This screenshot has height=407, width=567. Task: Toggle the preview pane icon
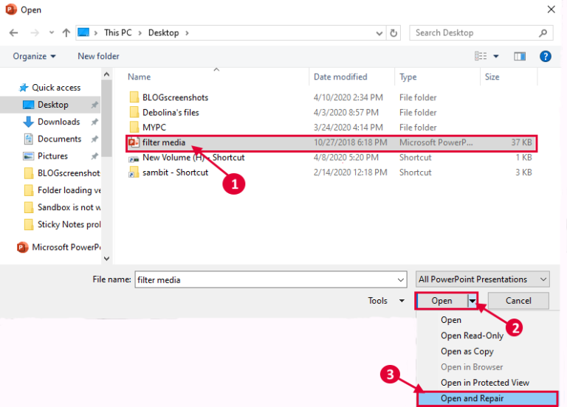tap(520, 56)
